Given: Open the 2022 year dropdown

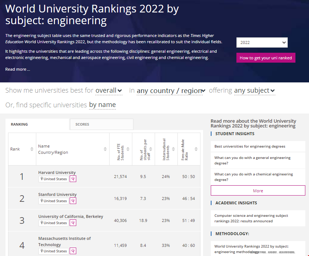Looking at the screenshot, I should [262, 42].
